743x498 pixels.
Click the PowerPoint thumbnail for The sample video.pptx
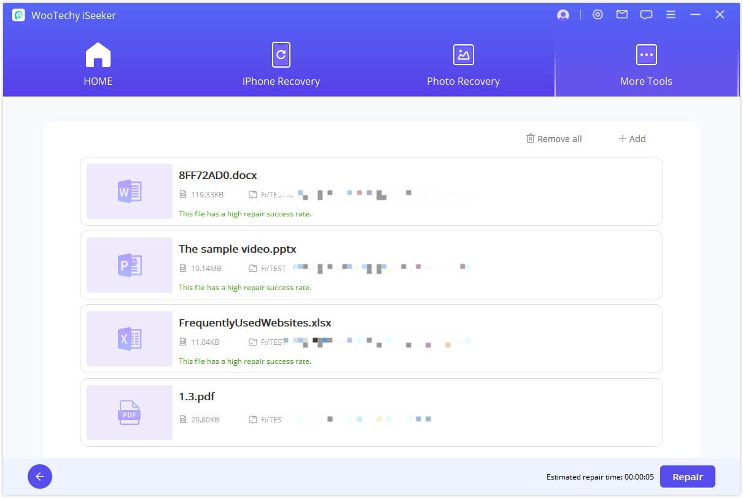[130, 265]
